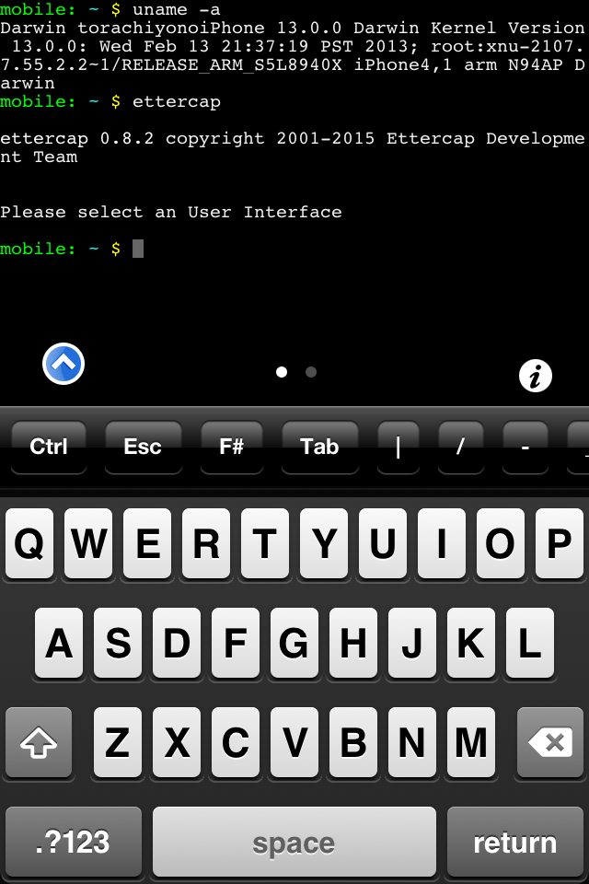Open the F# function keys option

(232, 448)
